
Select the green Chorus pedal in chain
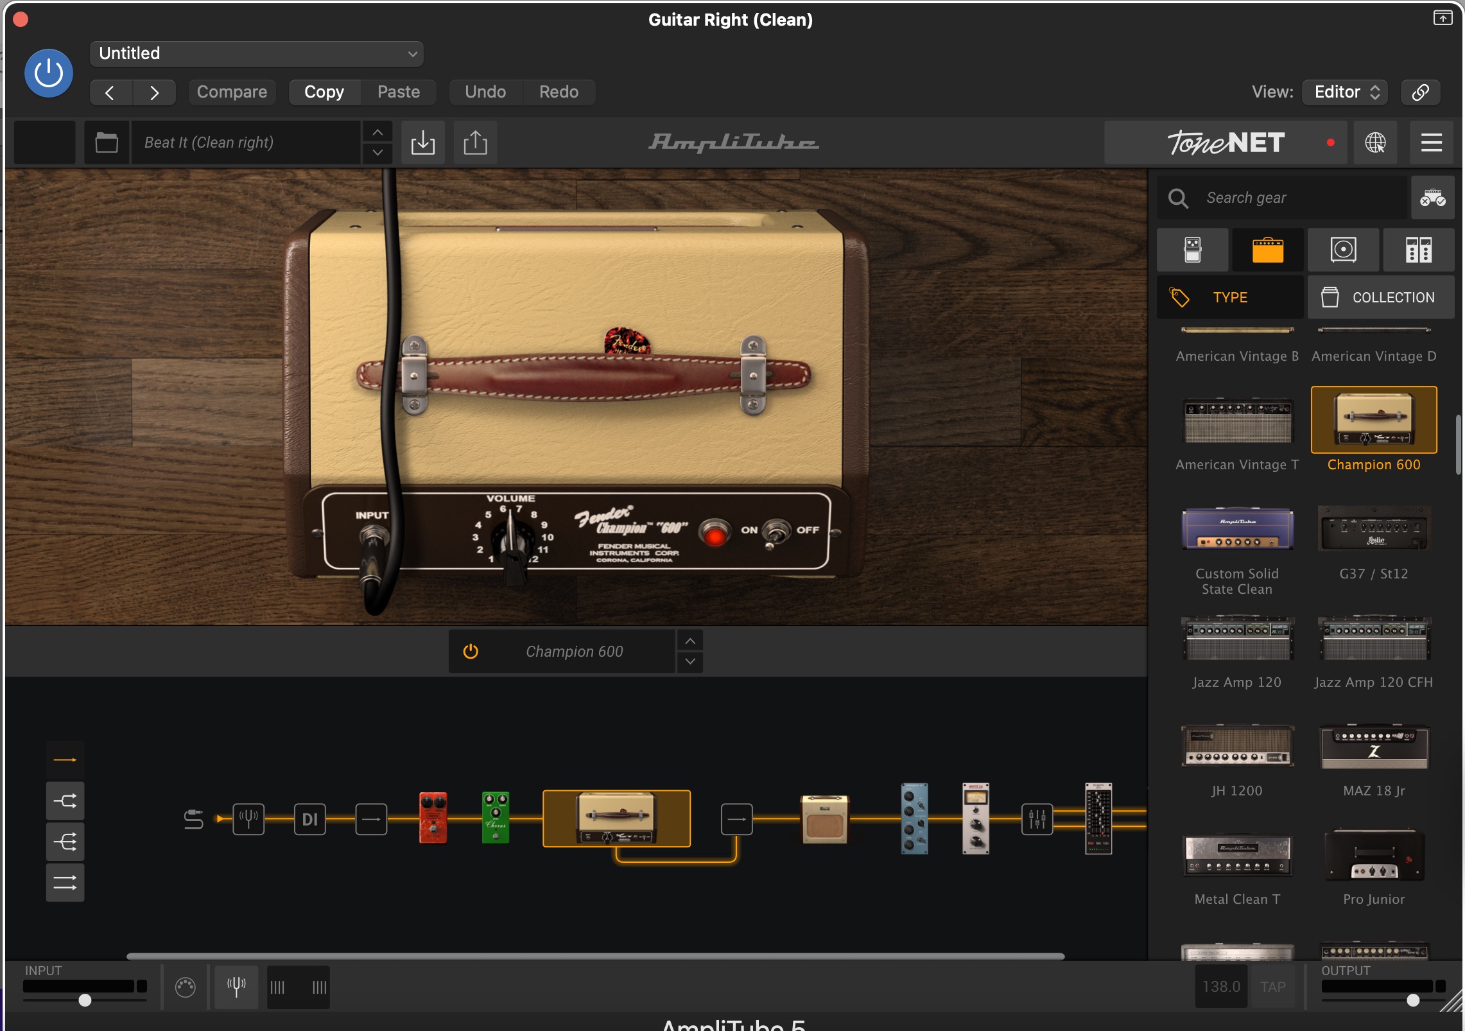pyautogui.click(x=496, y=818)
